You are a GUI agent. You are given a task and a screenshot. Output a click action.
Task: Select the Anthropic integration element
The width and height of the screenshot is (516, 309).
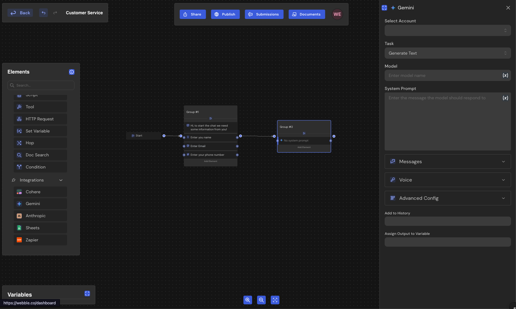click(40, 216)
